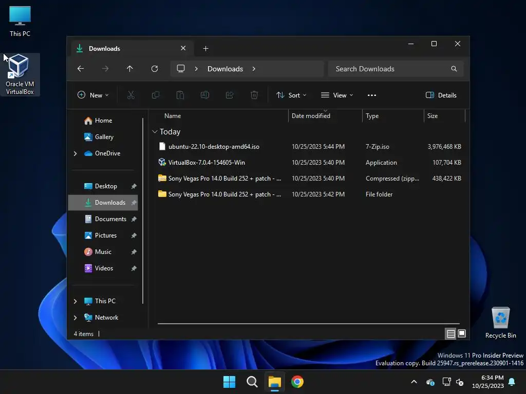Click the Copy toolbar icon

click(x=156, y=95)
